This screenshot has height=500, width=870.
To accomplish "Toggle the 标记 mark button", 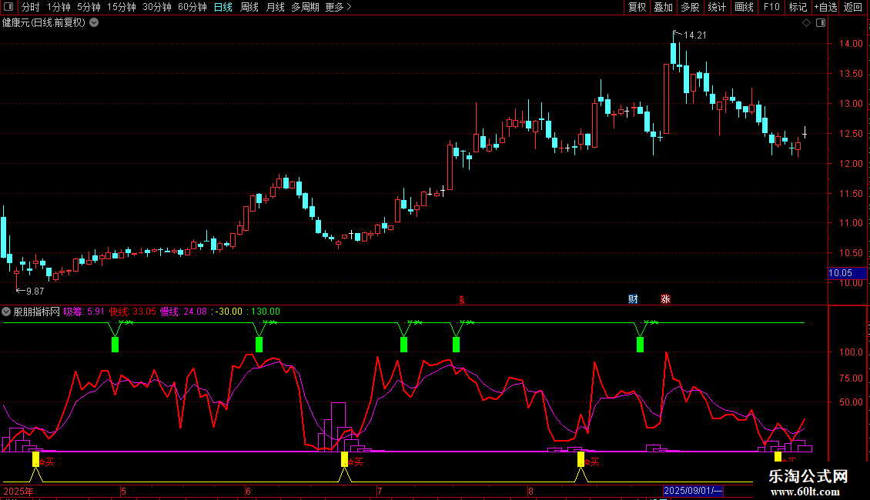I will click(798, 8).
